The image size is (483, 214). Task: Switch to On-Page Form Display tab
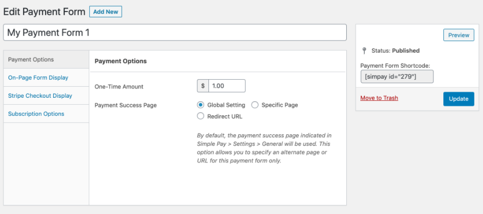click(46, 78)
